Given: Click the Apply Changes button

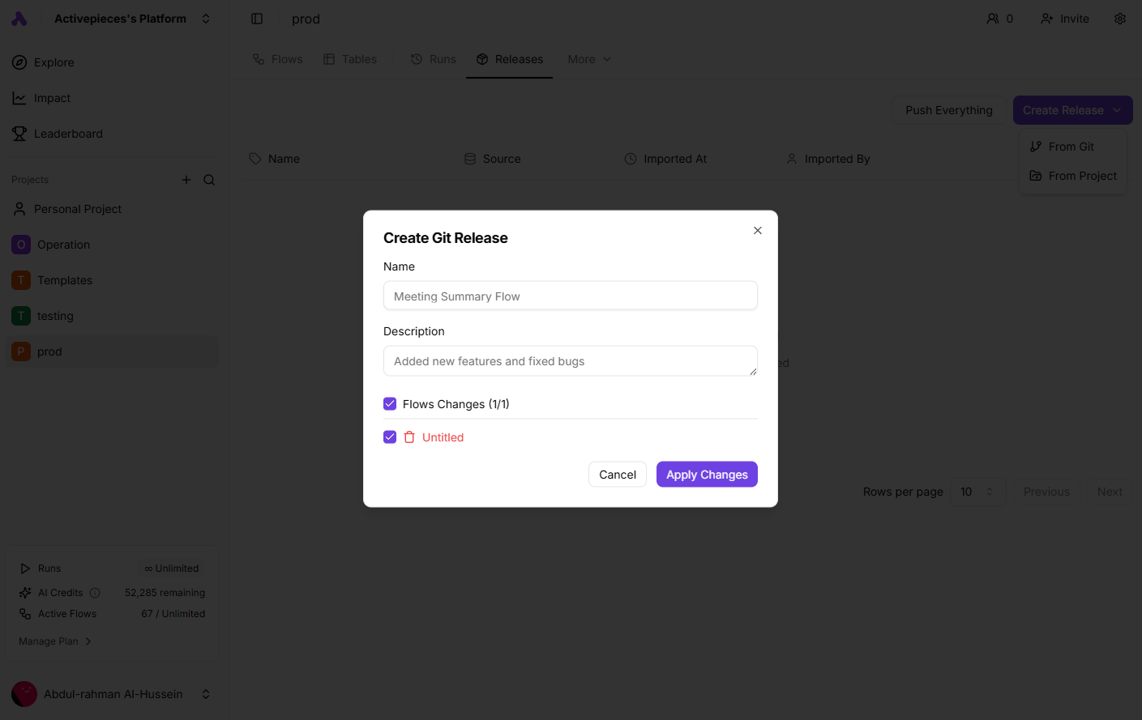Looking at the screenshot, I should point(706,474).
